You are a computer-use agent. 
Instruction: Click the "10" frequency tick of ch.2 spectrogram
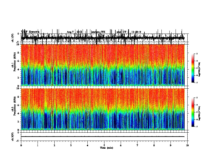tap(18, 88)
